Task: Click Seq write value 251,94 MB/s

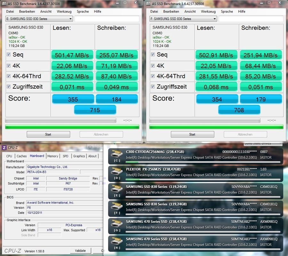Action: tap(260, 55)
